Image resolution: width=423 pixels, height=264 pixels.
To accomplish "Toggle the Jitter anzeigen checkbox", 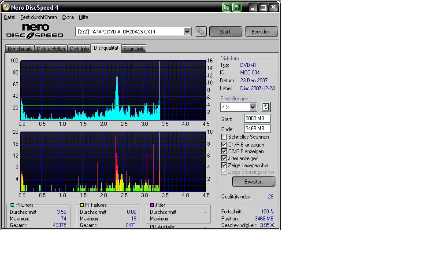I will click(x=224, y=158).
